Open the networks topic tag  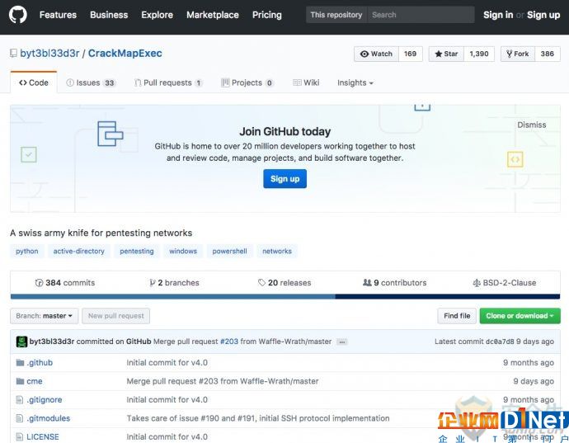(277, 251)
